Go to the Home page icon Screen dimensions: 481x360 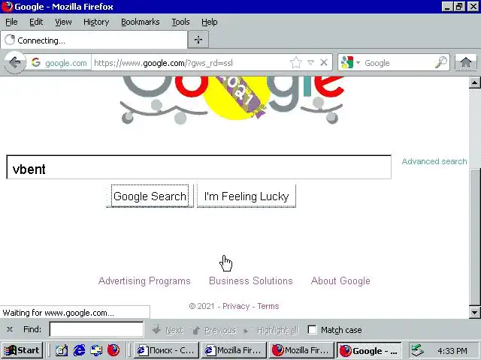point(466,62)
